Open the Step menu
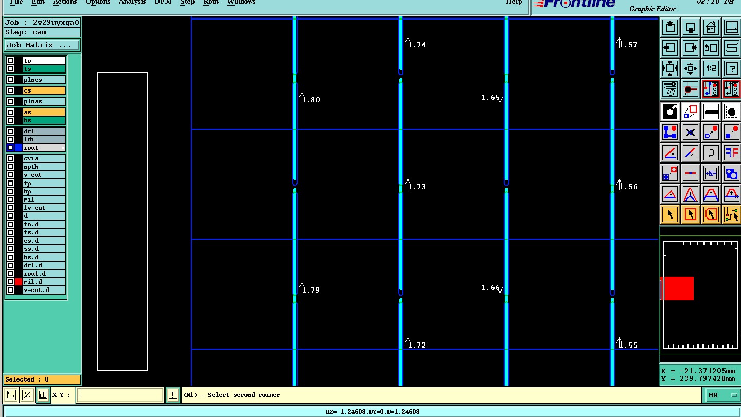 click(x=187, y=2)
